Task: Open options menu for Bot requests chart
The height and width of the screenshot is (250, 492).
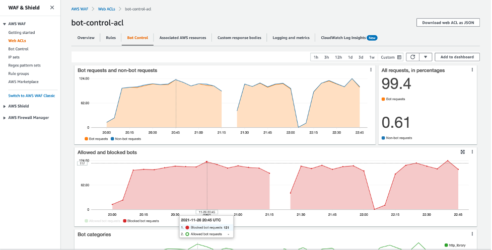Action: (371, 70)
